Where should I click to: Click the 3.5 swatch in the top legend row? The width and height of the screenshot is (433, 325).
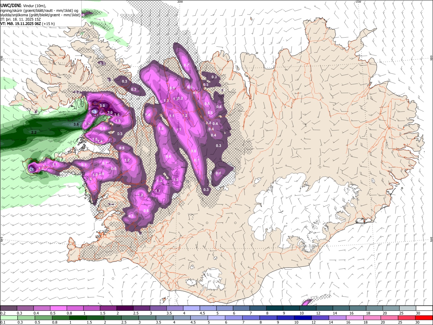[175, 308]
